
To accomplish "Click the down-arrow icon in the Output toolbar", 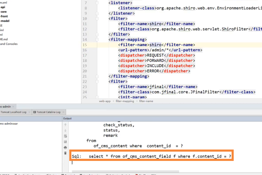I will [65, 130].
